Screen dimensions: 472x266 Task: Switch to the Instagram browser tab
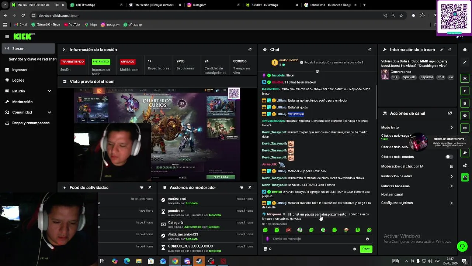point(213,5)
